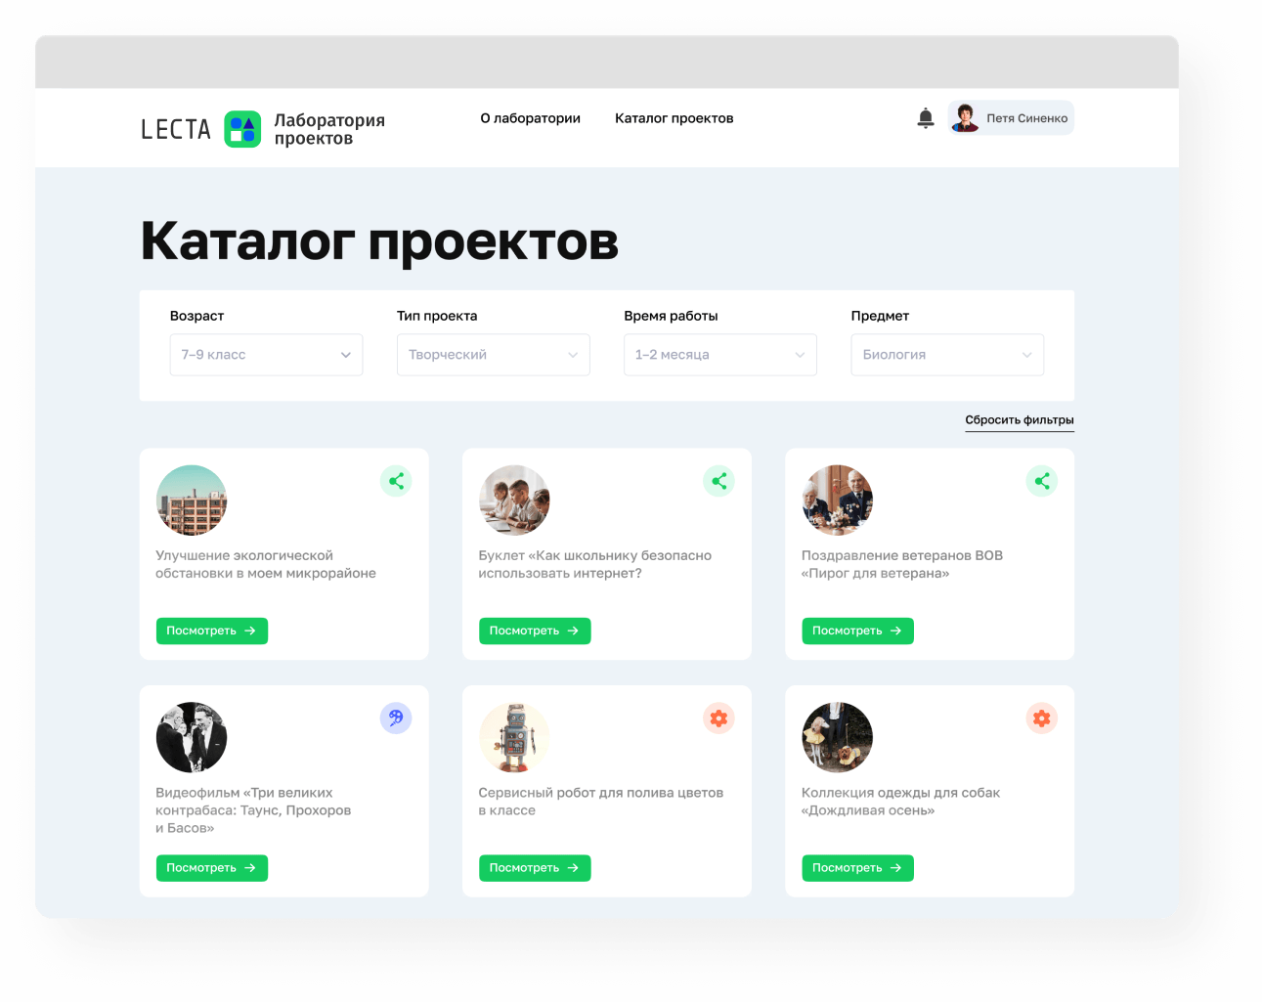1262x1002 pixels.
Task: Click the palette icon on video film card
Action: [396, 719]
